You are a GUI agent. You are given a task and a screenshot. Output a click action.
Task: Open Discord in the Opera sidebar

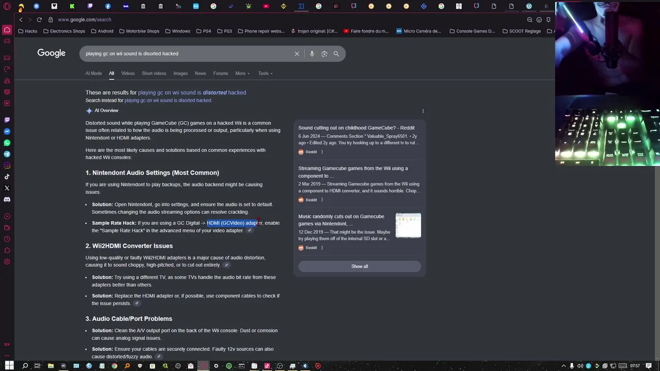coord(7,199)
